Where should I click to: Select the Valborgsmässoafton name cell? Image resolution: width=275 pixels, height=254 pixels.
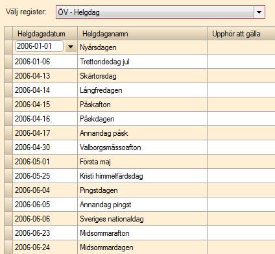142,147
